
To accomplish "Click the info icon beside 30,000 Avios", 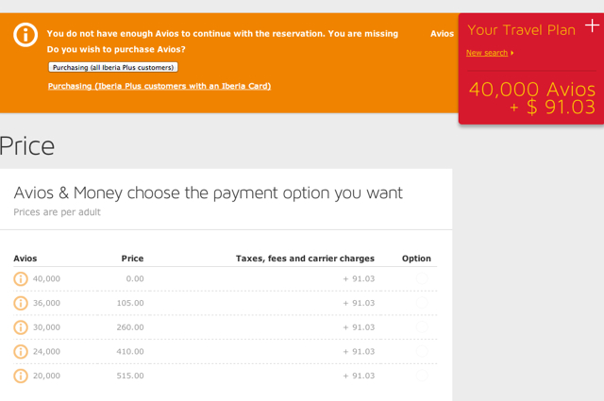I will tap(21, 327).
